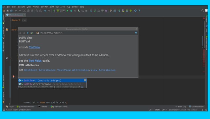Click the red intention lightbulb in gutter

pyautogui.click(x=14, y=76)
